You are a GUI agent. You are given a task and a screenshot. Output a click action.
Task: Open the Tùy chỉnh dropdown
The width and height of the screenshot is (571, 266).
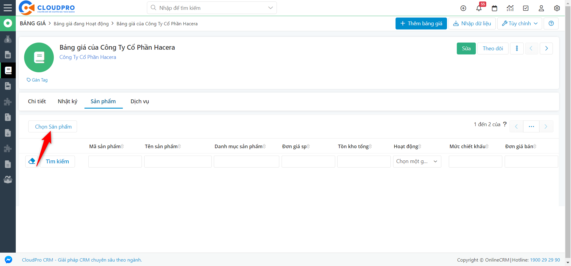pyautogui.click(x=520, y=24)
